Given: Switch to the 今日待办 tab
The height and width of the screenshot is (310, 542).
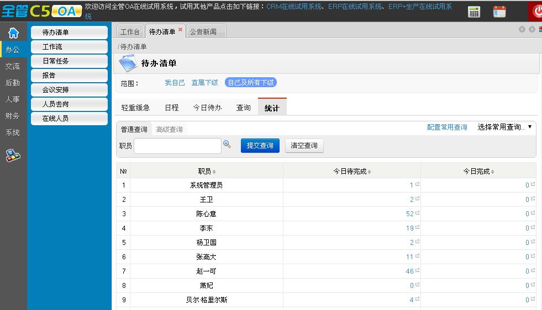Looking at the screenshot, I should pos(207,108).
